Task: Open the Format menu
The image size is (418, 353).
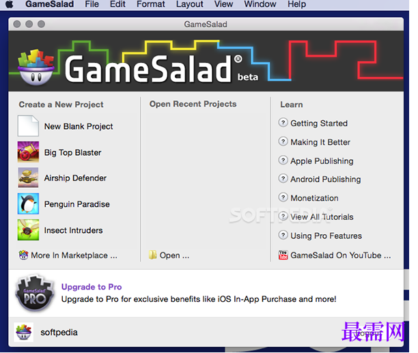Action: (x=151, y=4)
